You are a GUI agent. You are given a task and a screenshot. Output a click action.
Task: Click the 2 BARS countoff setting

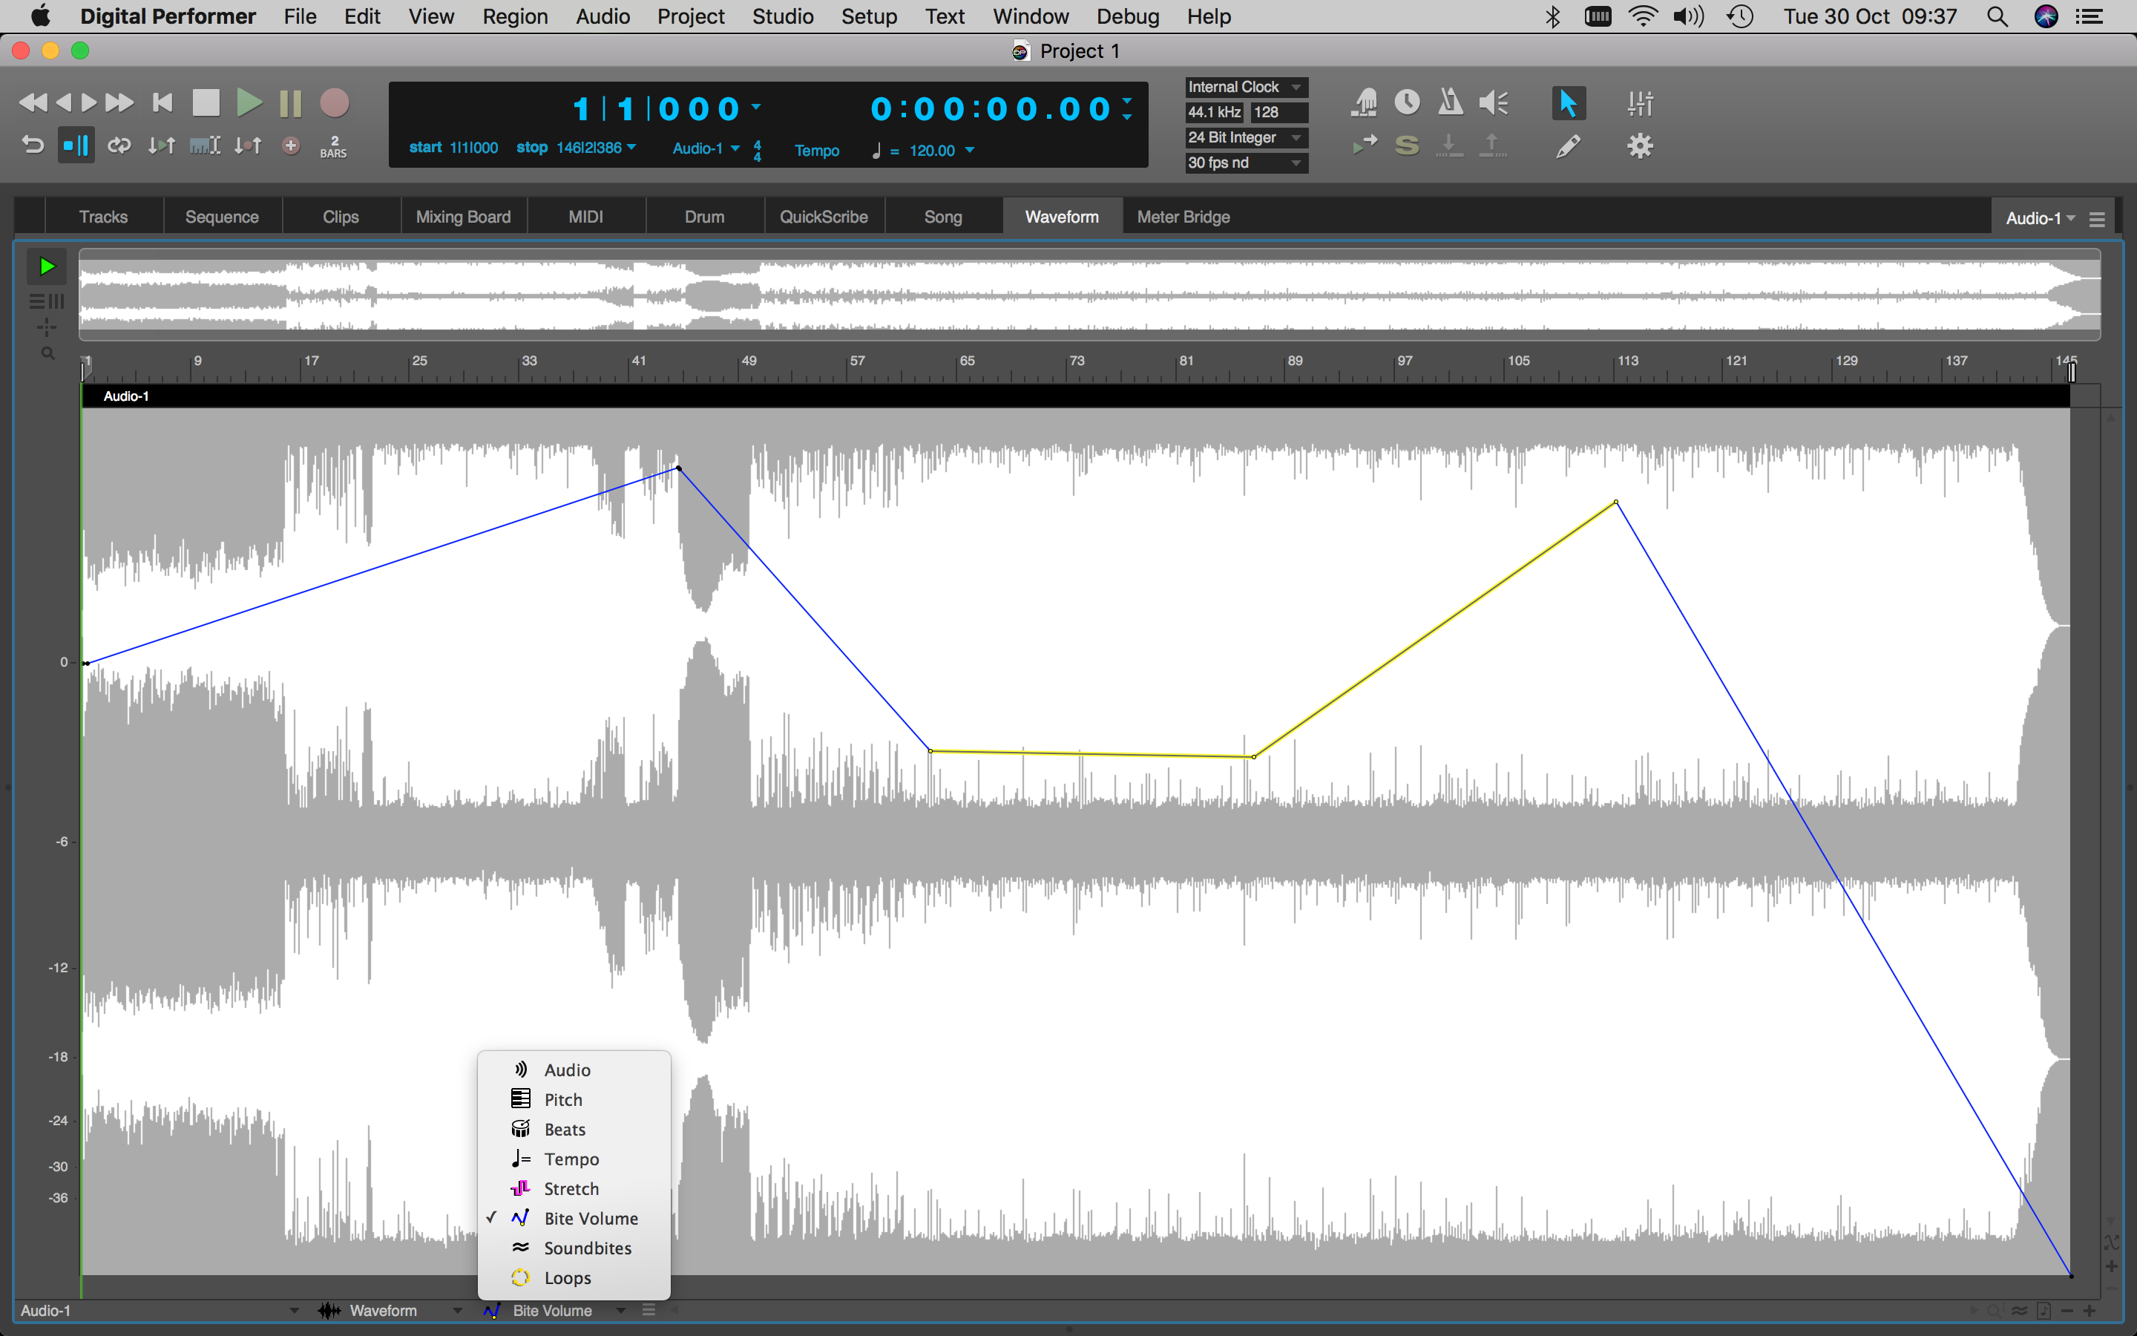click(334, 147)
